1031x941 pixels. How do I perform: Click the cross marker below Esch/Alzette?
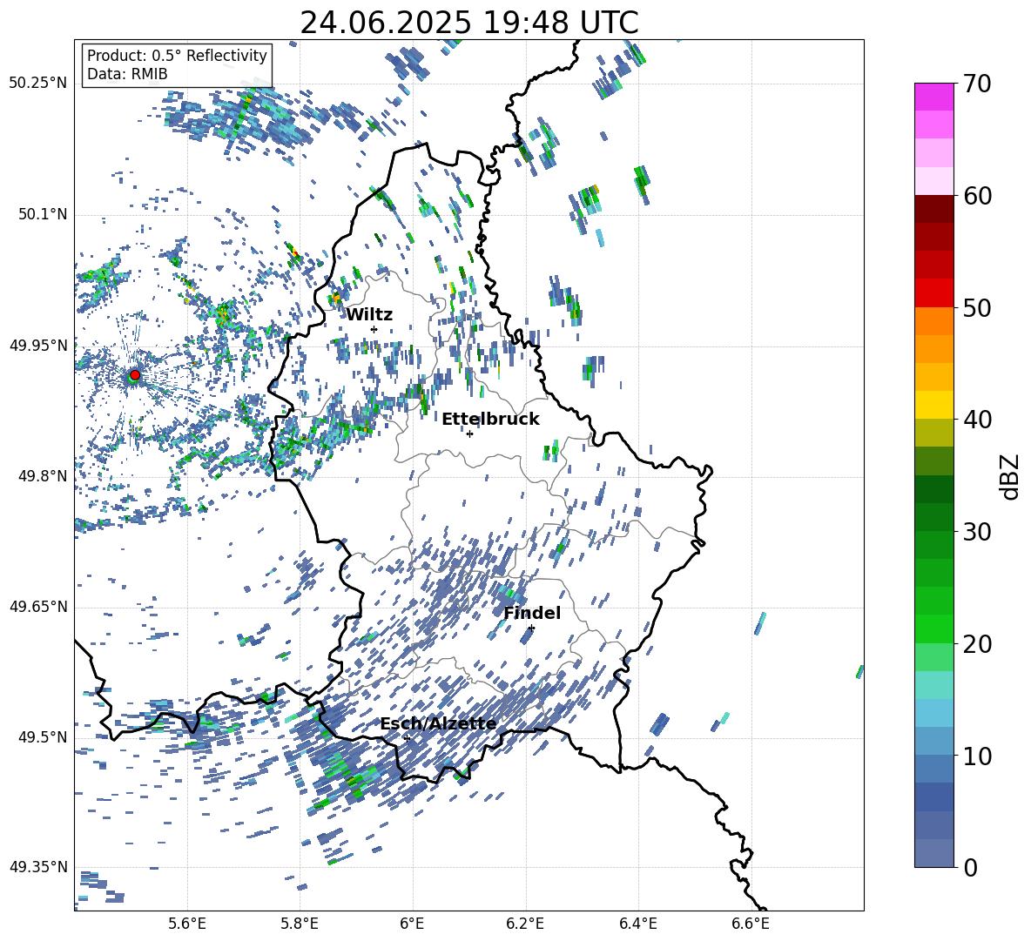click(x=407, y=738)
